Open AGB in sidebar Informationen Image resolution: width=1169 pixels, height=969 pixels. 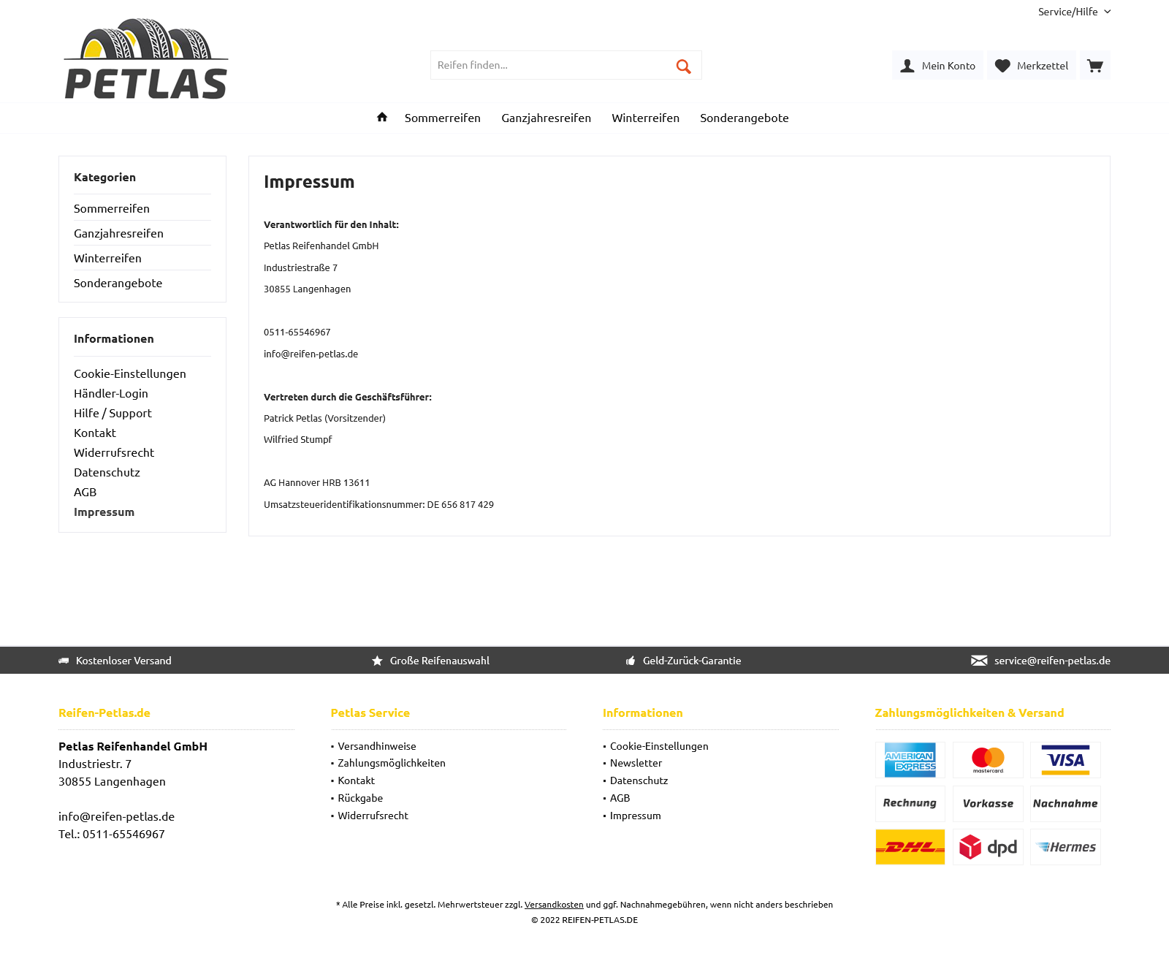click(85, 492)
